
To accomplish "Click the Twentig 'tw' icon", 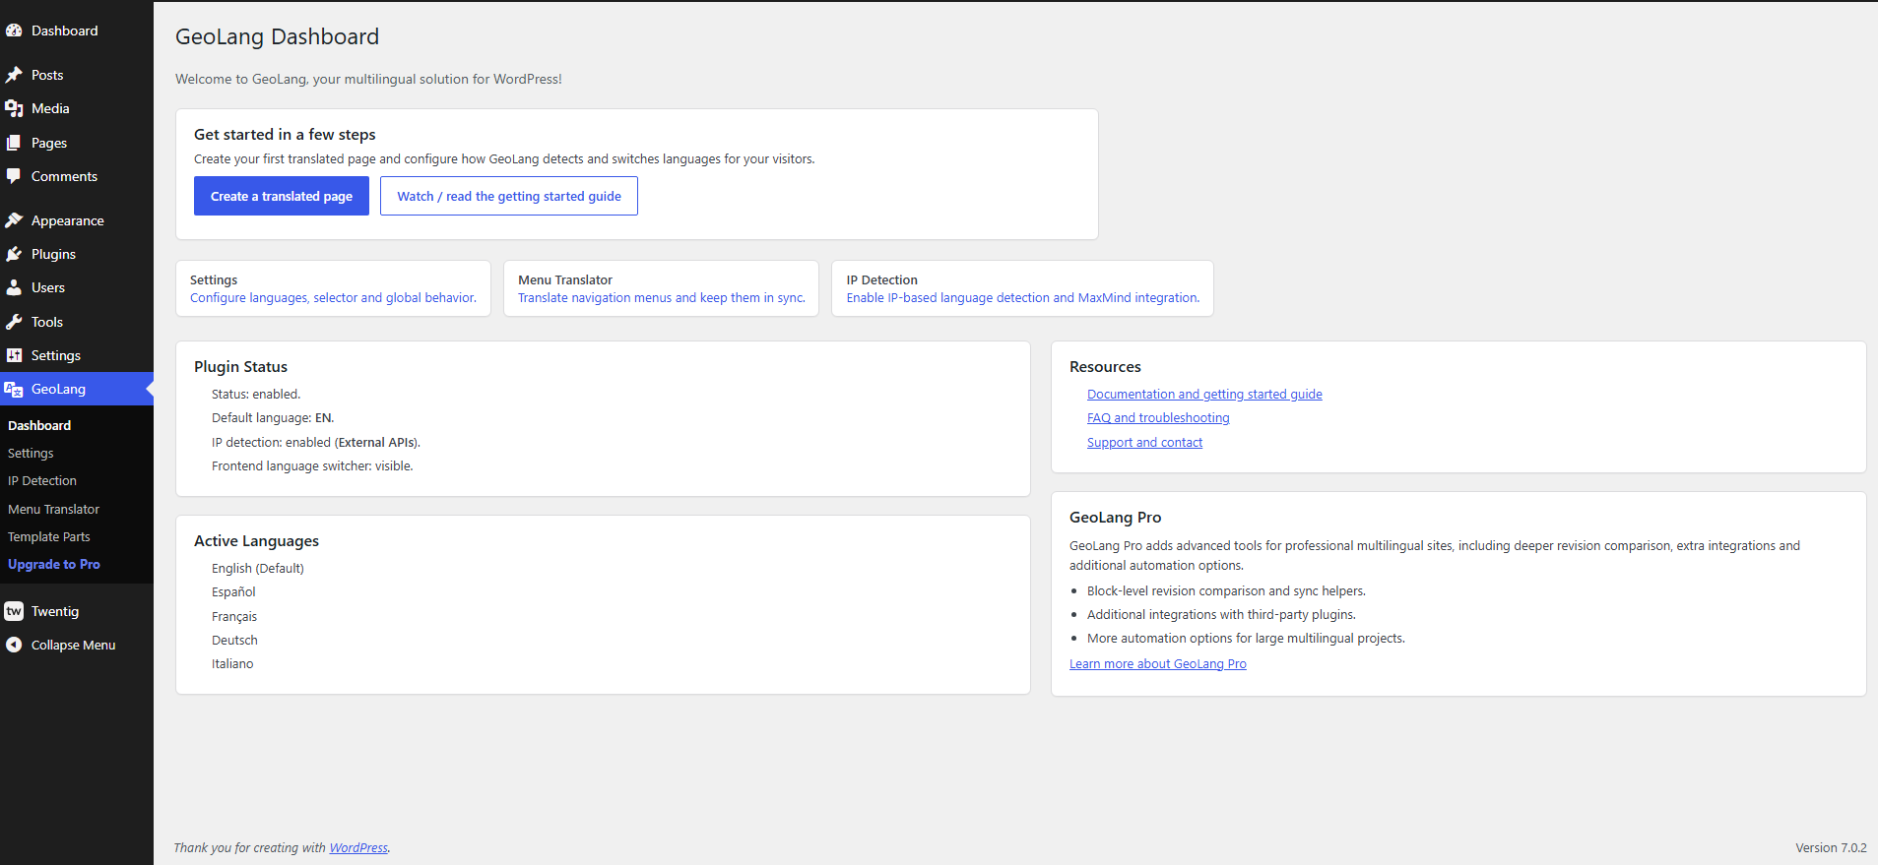I will (x=14, y=611).
